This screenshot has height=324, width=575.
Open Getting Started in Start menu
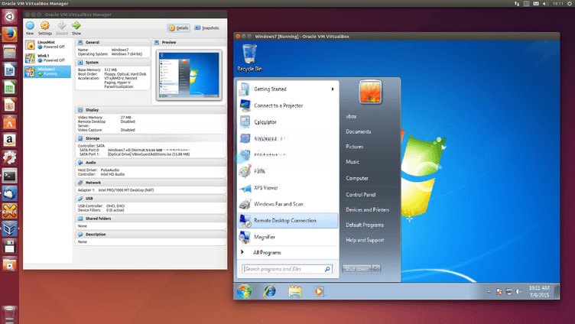pos(287,89)
